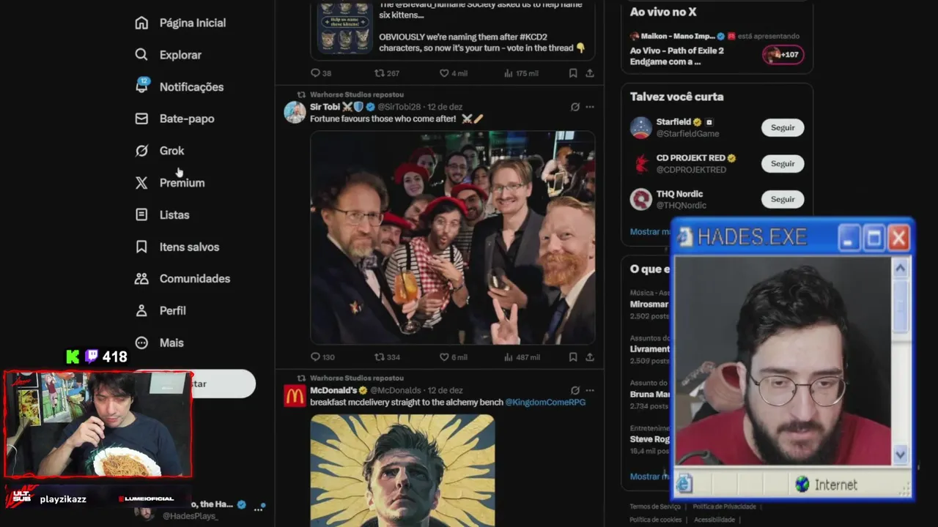Follow Starfield account
The width and height of the screenshot is (938, 527).
point(783,127)
